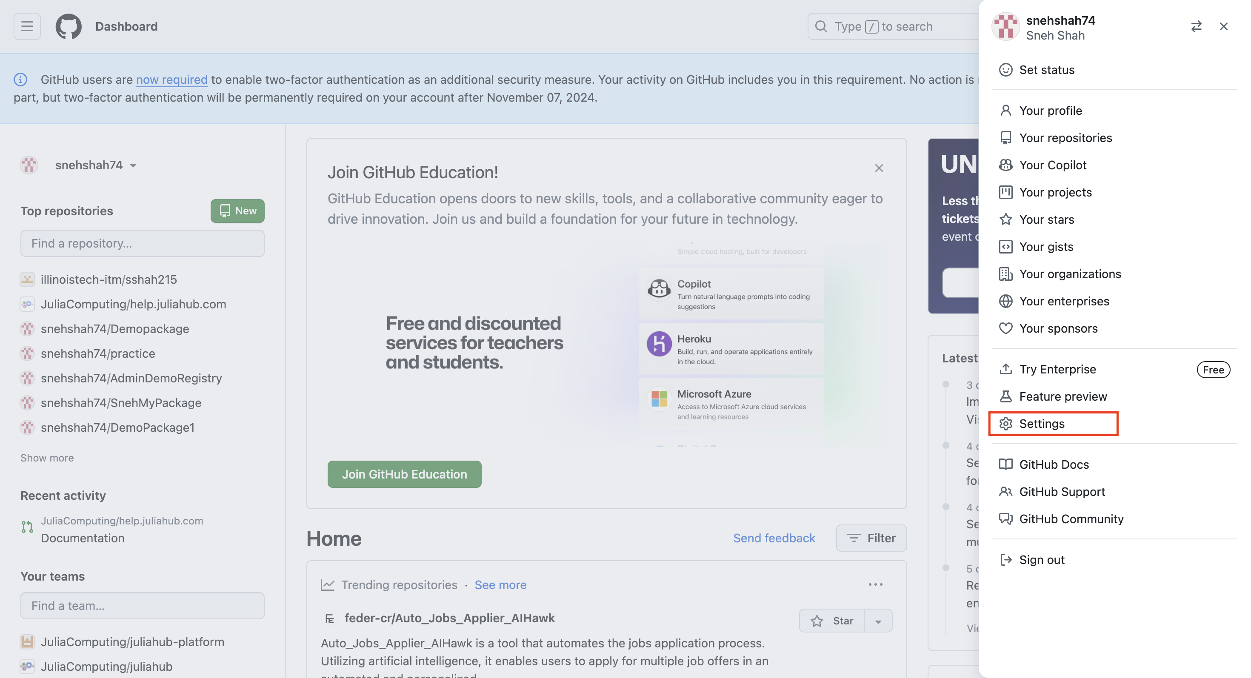1251x678 pixels.
Task: Click the switch account arrows icon
Action: [1196, 26]
